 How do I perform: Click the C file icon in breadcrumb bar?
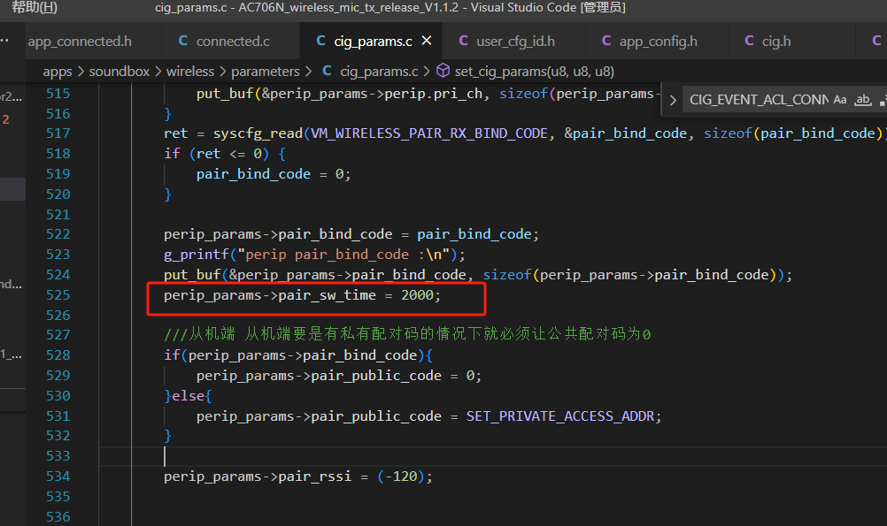pos(327,72)
